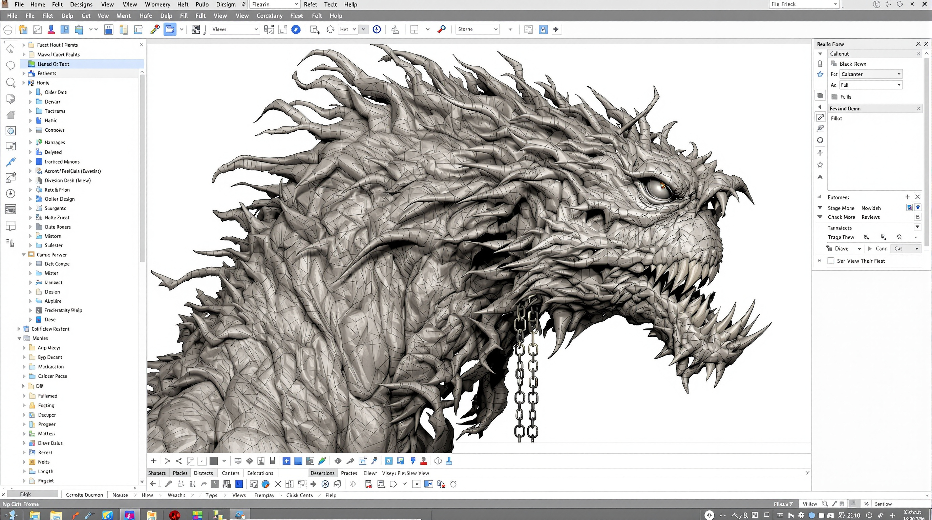Click the magnifier icon in status bar
Screen dimensions: 932x520
point(825,504)
